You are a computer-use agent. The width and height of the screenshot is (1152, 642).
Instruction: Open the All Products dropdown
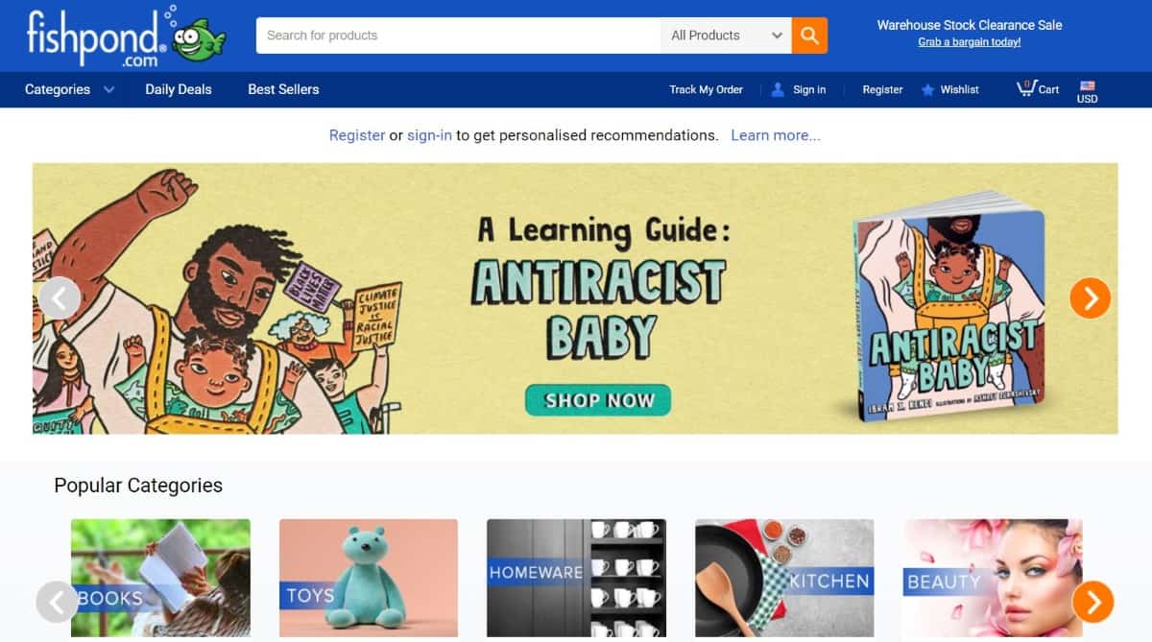pyautogui.click(x=726, y=36)
